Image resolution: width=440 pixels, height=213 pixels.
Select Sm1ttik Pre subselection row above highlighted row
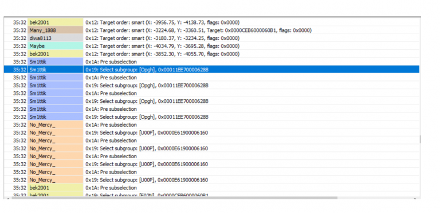(x=211, y=62)
